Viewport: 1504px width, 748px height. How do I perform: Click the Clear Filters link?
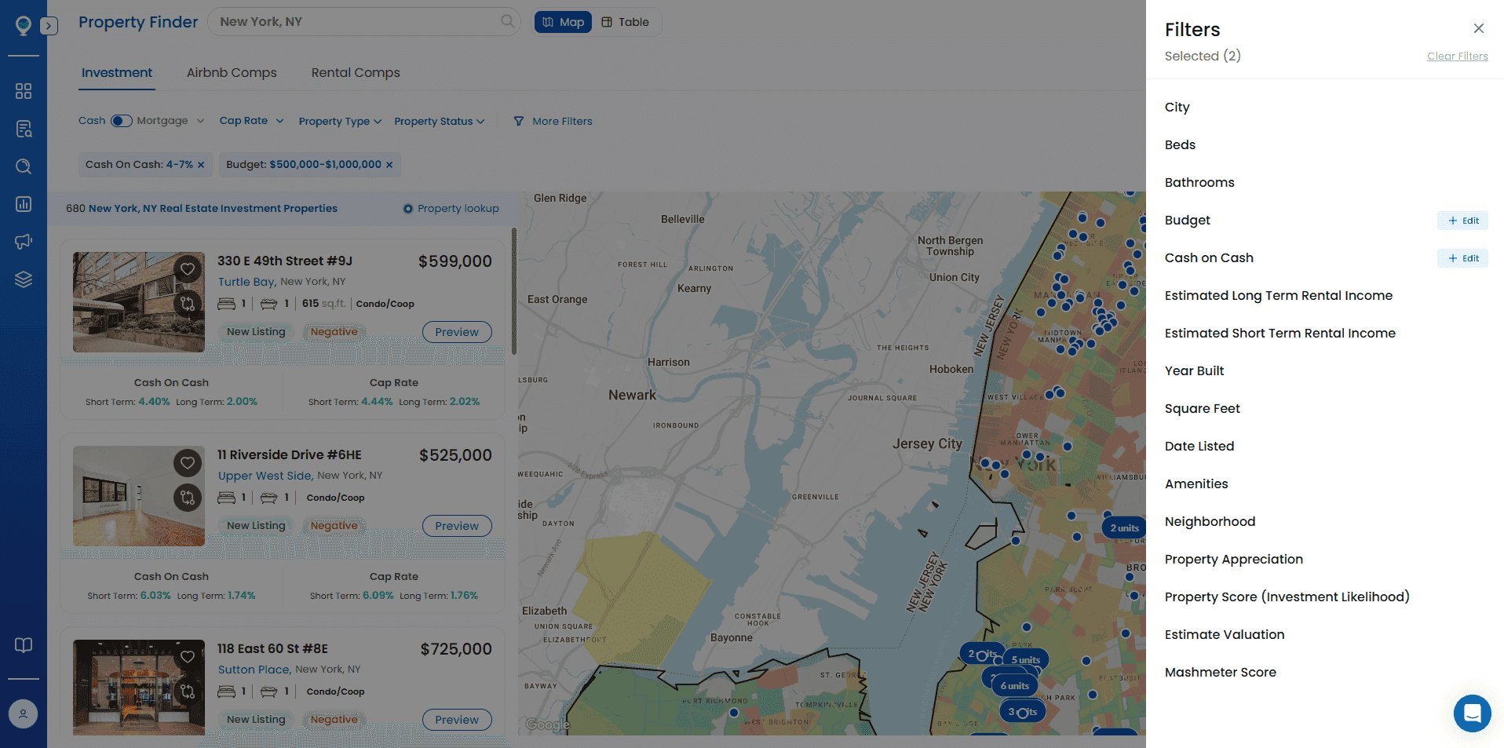click(1457, 57)
